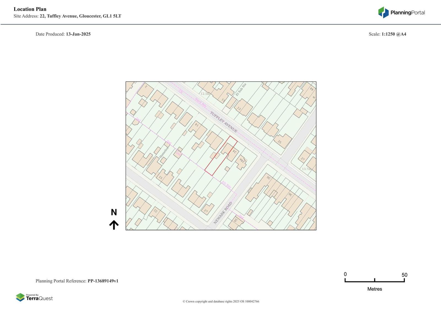This screenshot has height=311, width=441.
Task: Click the date produced 13-Jan-2025
Action: pyautogui.click(x=78, y=34)
